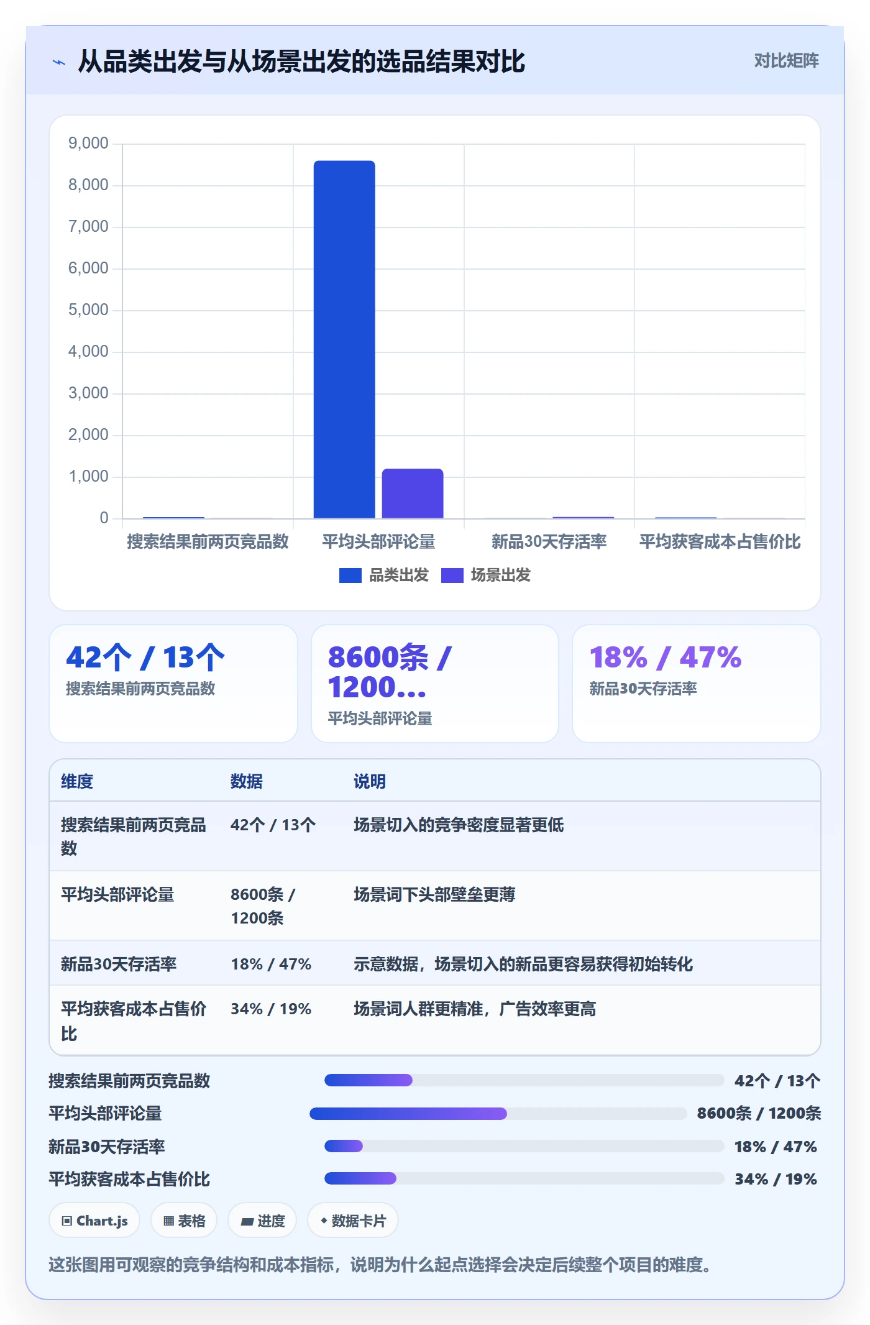Screen dimensions: 870x1325
Task: Open the 42个 / 13个 data card
Action: pos(173,684)
